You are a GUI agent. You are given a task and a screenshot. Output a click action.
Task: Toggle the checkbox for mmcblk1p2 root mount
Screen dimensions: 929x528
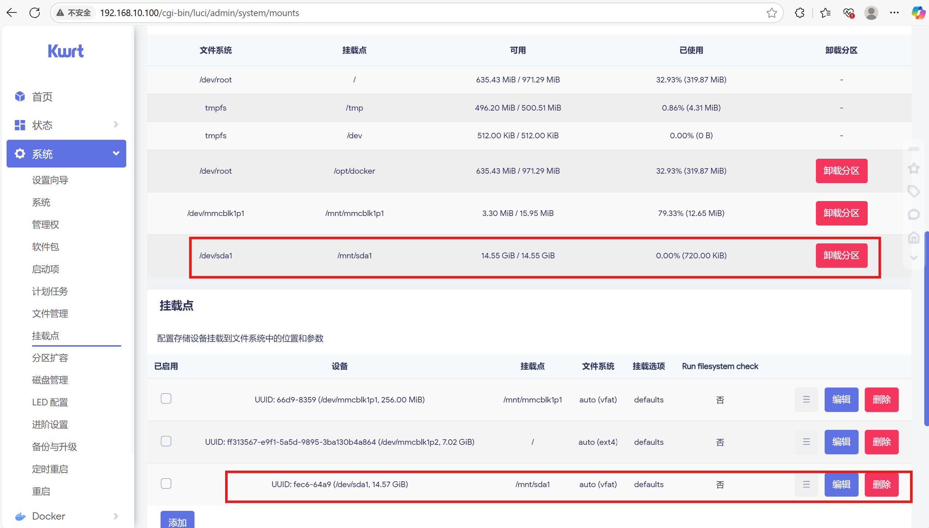coord(166,441)
